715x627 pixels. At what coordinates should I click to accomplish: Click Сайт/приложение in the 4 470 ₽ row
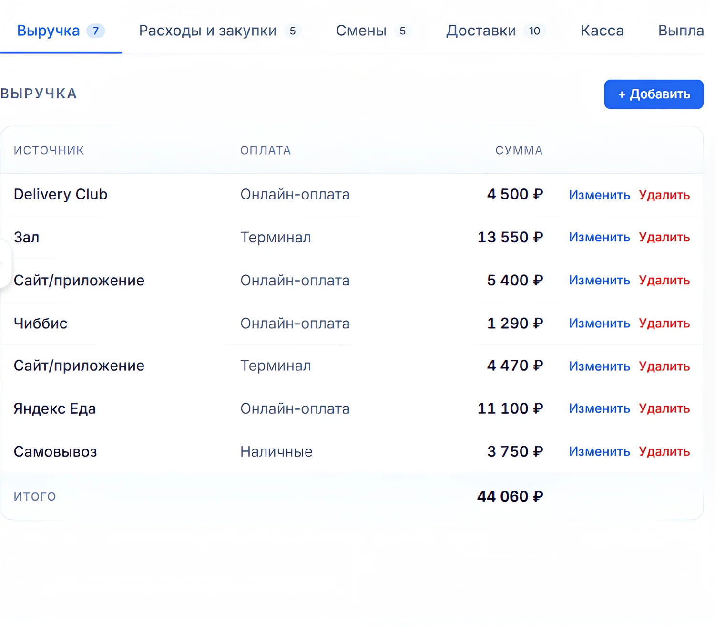pyautogui.click(x=79, y=366)
